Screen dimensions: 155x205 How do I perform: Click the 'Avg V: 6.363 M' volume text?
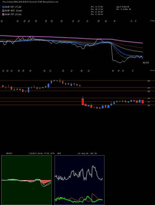click(122, 7)
